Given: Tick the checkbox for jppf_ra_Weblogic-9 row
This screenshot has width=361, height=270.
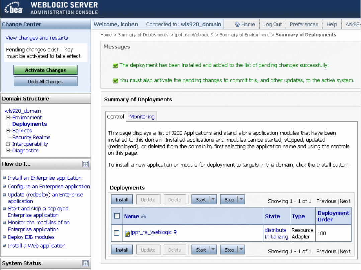Looking at the screenshot, I should tap(117, 233).
